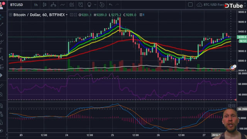Select the crosshair cursor tool
Image resolution: width=247 pixels, height=139 pixels.
[x=2, y=17]
